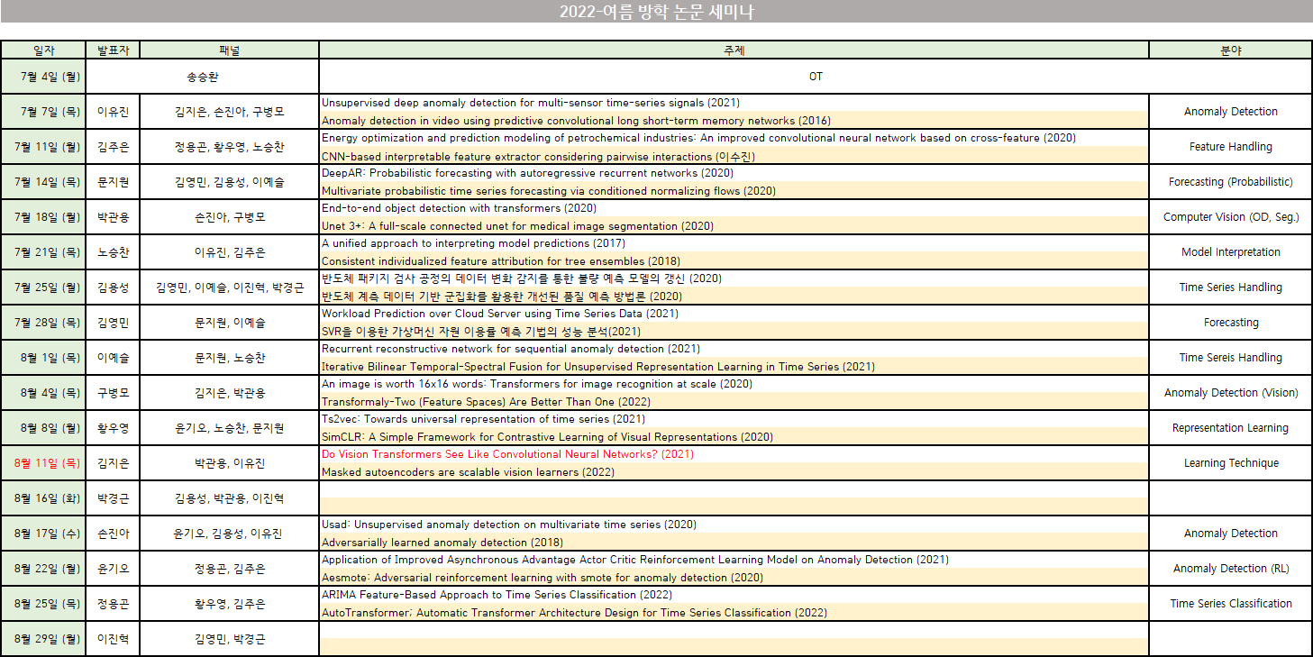
Task: Select the 'Anomaly Detection (RL)' field cell
Action: [x=1230, y=569]
